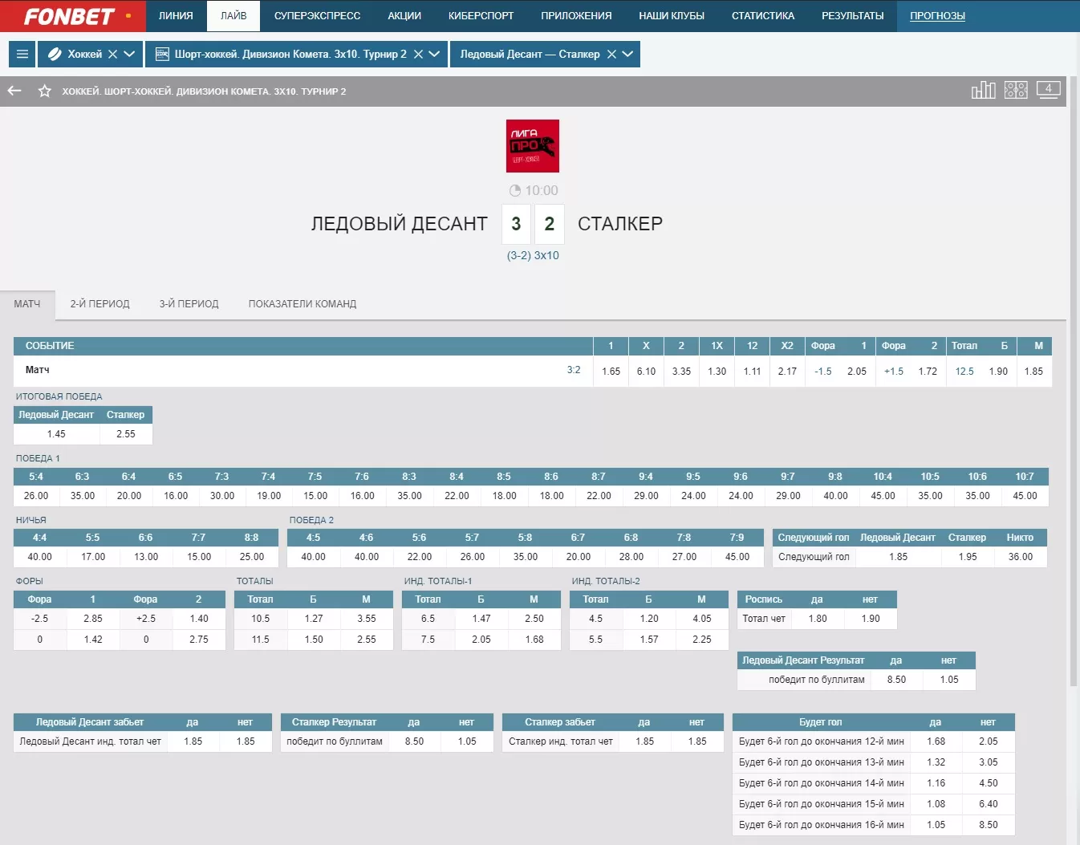Expand the Шорт-хоккей tournament dropdown arrow
1080x845 pixels.
[x=434, y=55]
